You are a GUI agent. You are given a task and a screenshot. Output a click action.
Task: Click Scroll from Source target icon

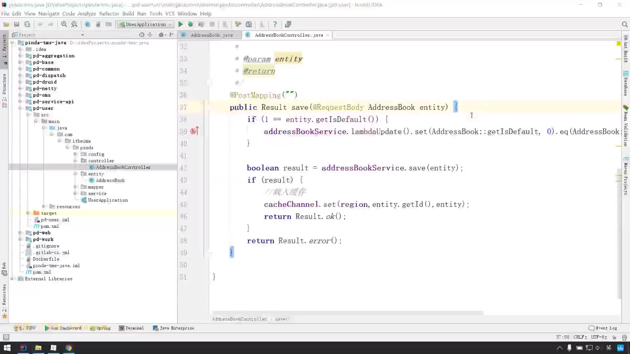point(141,35)
